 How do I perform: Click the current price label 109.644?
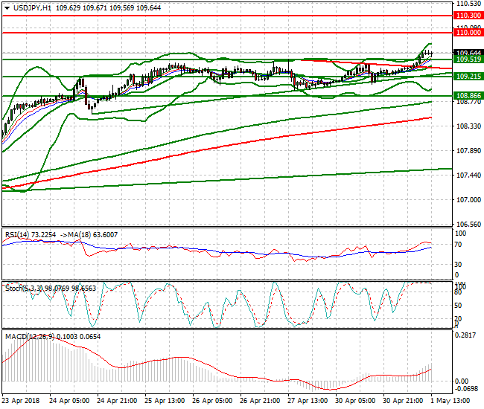468,53
